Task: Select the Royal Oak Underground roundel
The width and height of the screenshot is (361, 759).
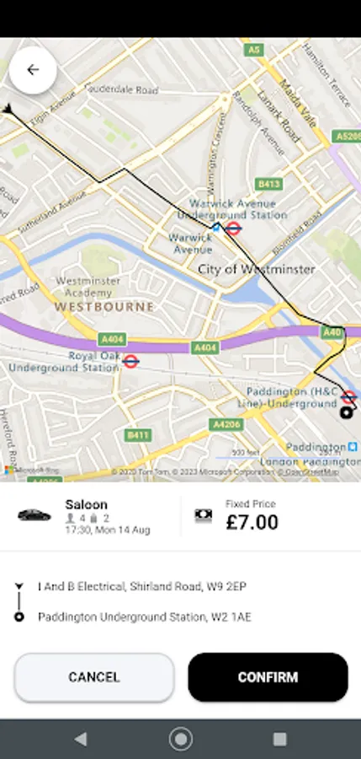Action: tap(130, 361)
